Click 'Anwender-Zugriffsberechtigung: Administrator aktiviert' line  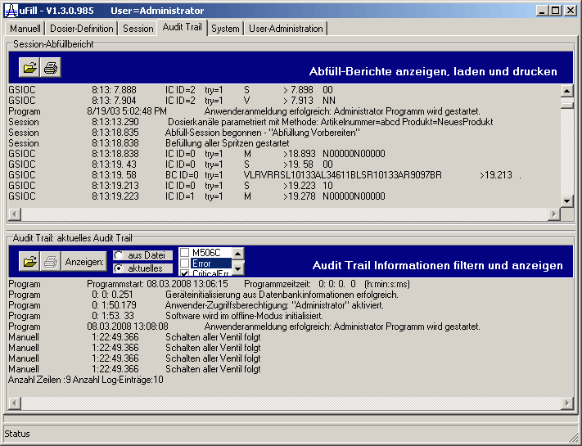coord(274,305)
